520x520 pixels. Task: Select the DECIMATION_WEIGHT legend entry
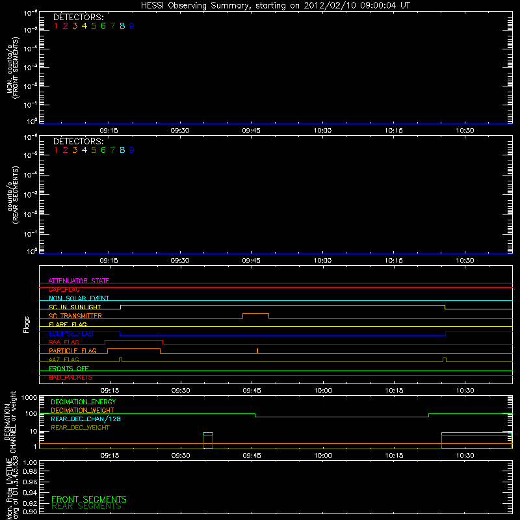click(83, 411)
